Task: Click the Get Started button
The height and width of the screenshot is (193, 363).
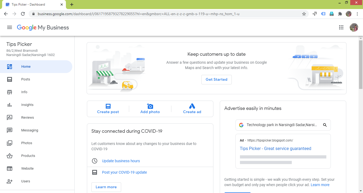Action: click(217, 80)
